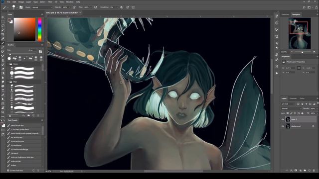Click the search icon at top right
This screenshot has height=179, width=319.
click(x=304, y=7)
